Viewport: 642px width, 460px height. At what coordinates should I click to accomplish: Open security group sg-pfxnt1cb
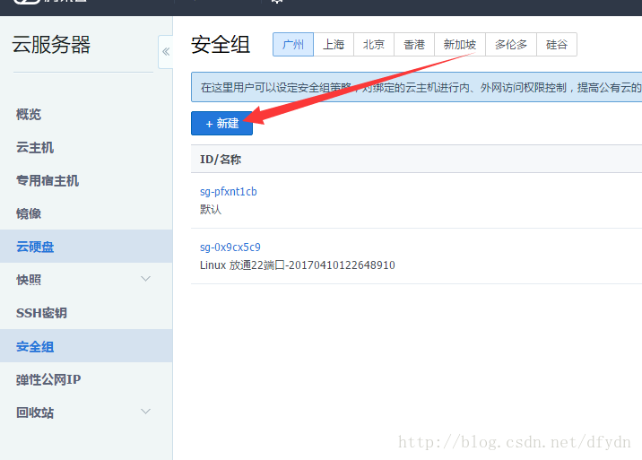click(228, 192)
